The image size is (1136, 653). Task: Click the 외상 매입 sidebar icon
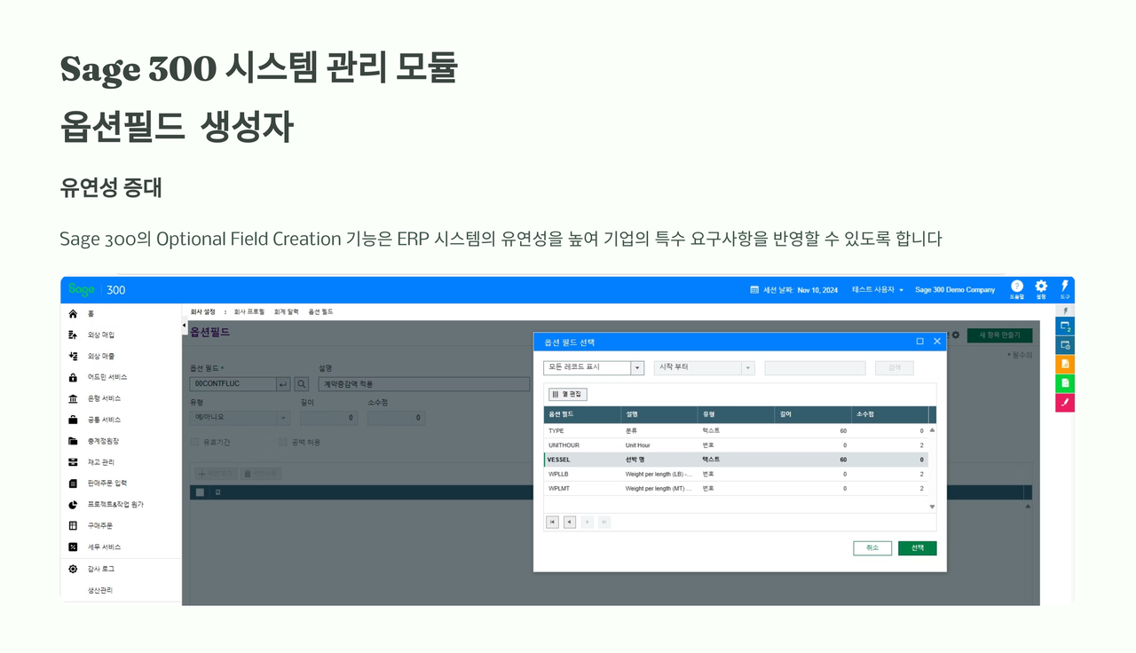point(73,334)
